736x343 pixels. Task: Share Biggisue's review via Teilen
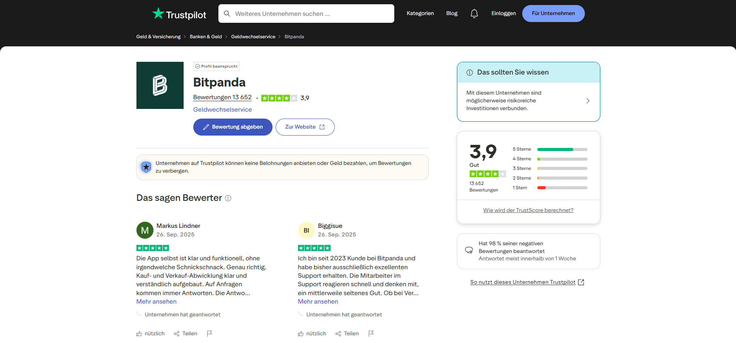point(347,334)
